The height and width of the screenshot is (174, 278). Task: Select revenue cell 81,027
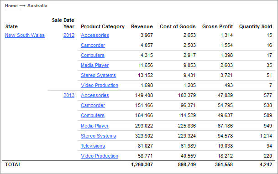[145, 146]
